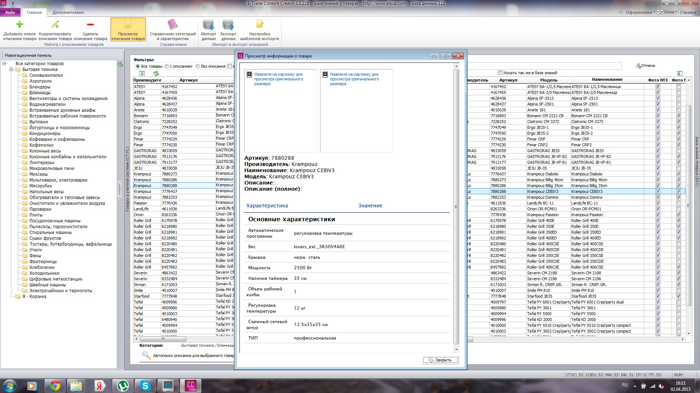Collapse the 'Бытовая техника' tree node

11,70
